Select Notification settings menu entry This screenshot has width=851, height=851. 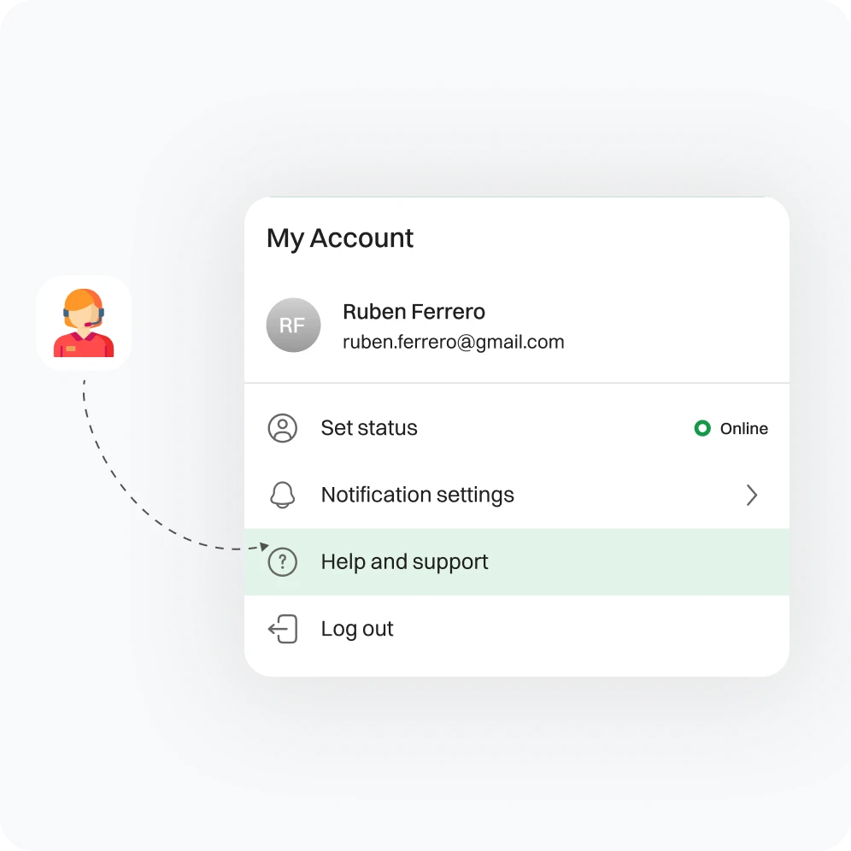(x=517, y=495)
